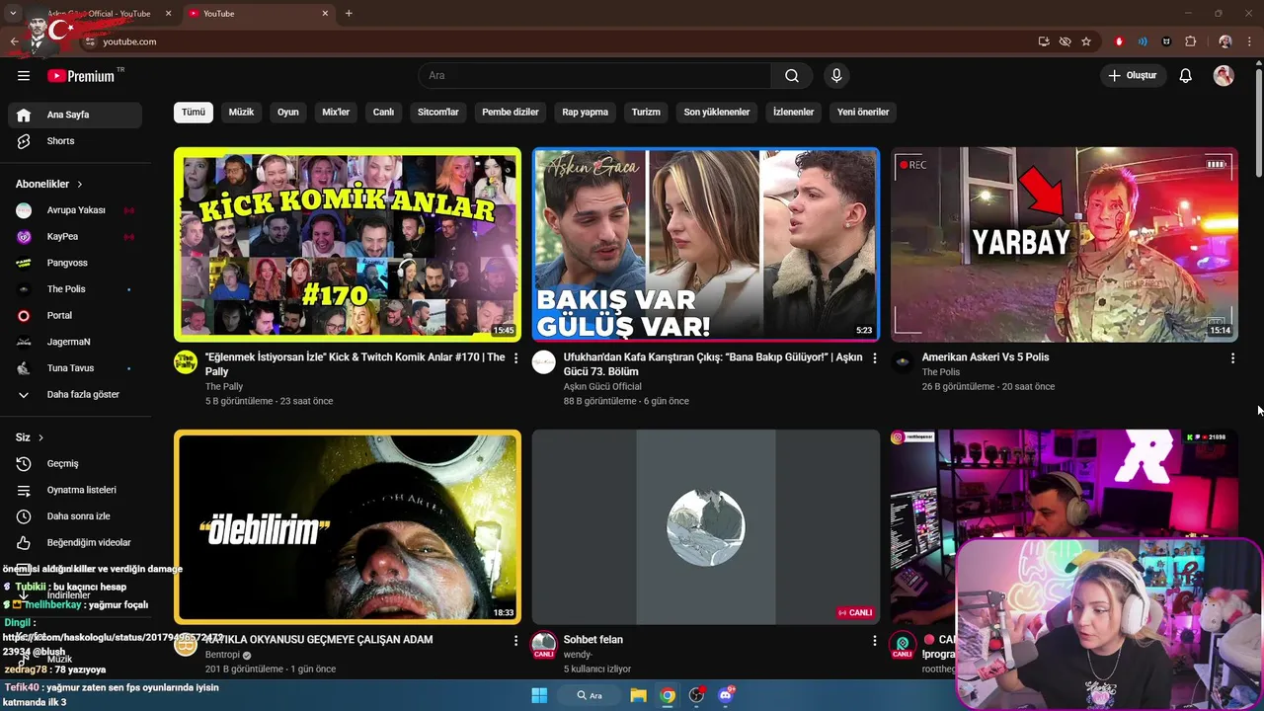
Task: Open The Polis channel in sidebar
Action: point(75,289)
